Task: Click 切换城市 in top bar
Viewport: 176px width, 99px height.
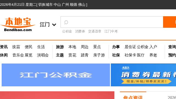Action: tap(45, 5)
